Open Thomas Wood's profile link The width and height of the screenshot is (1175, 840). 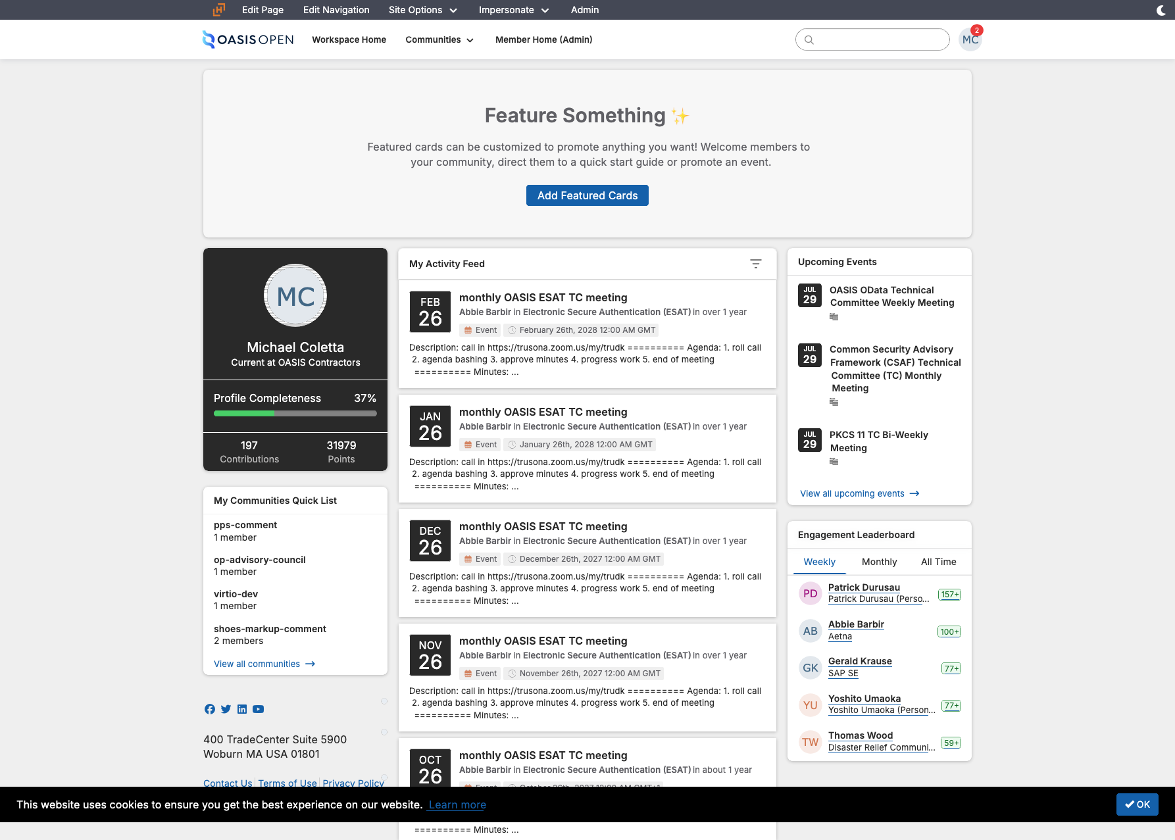pos(861,735)
